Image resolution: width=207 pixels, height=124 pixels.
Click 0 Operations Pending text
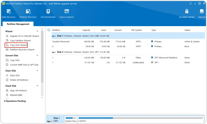[x=15, y=101]
